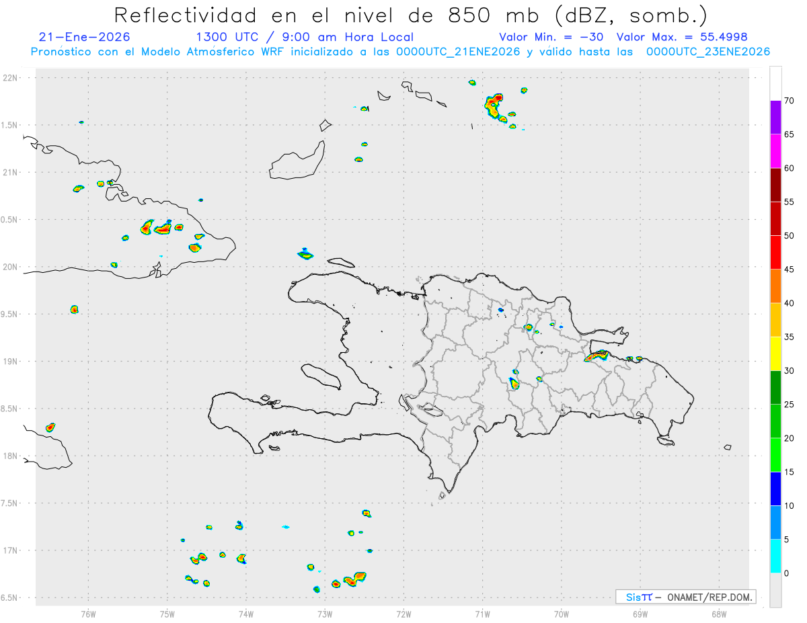Click the medium green 20–25 dBZ legend band

[775, 421]
